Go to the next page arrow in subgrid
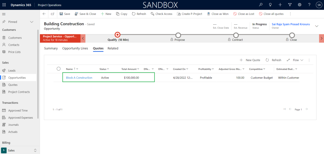Screen dimensions: 324x154 [x=307, y=109]
